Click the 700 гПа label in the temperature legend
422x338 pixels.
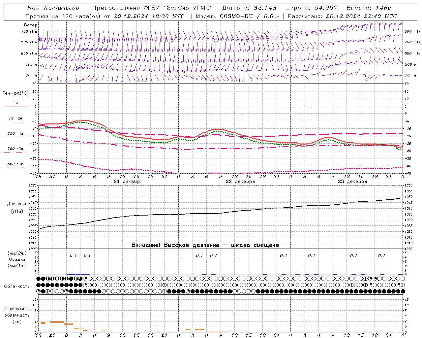point(15,149)
